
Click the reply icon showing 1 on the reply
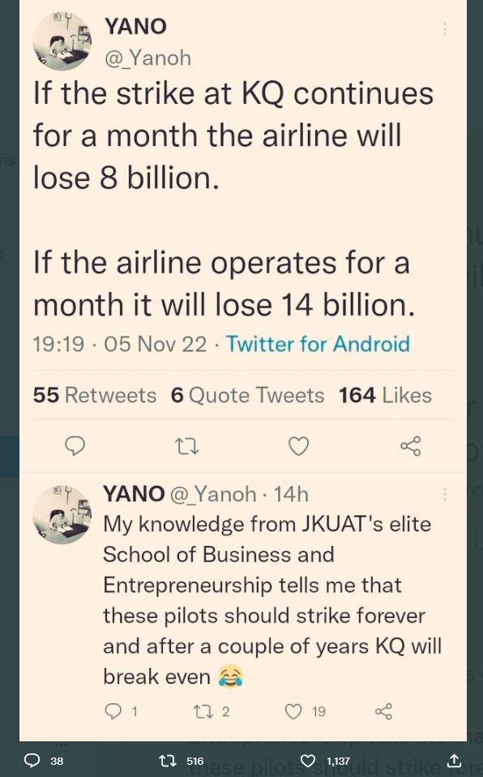[114, 711]
